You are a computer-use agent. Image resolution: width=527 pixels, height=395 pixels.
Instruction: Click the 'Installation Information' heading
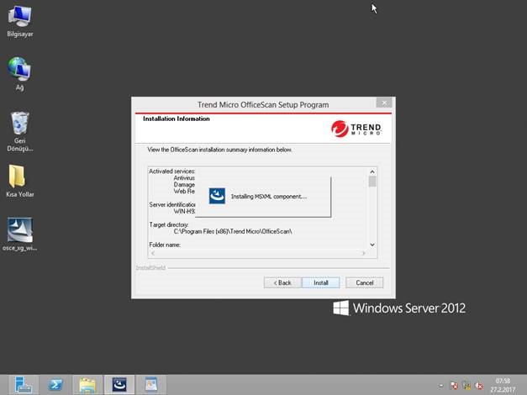pos(177,118)
